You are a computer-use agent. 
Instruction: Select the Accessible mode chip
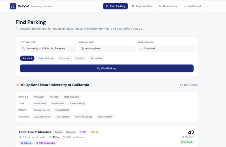click(x=96, y=58)
